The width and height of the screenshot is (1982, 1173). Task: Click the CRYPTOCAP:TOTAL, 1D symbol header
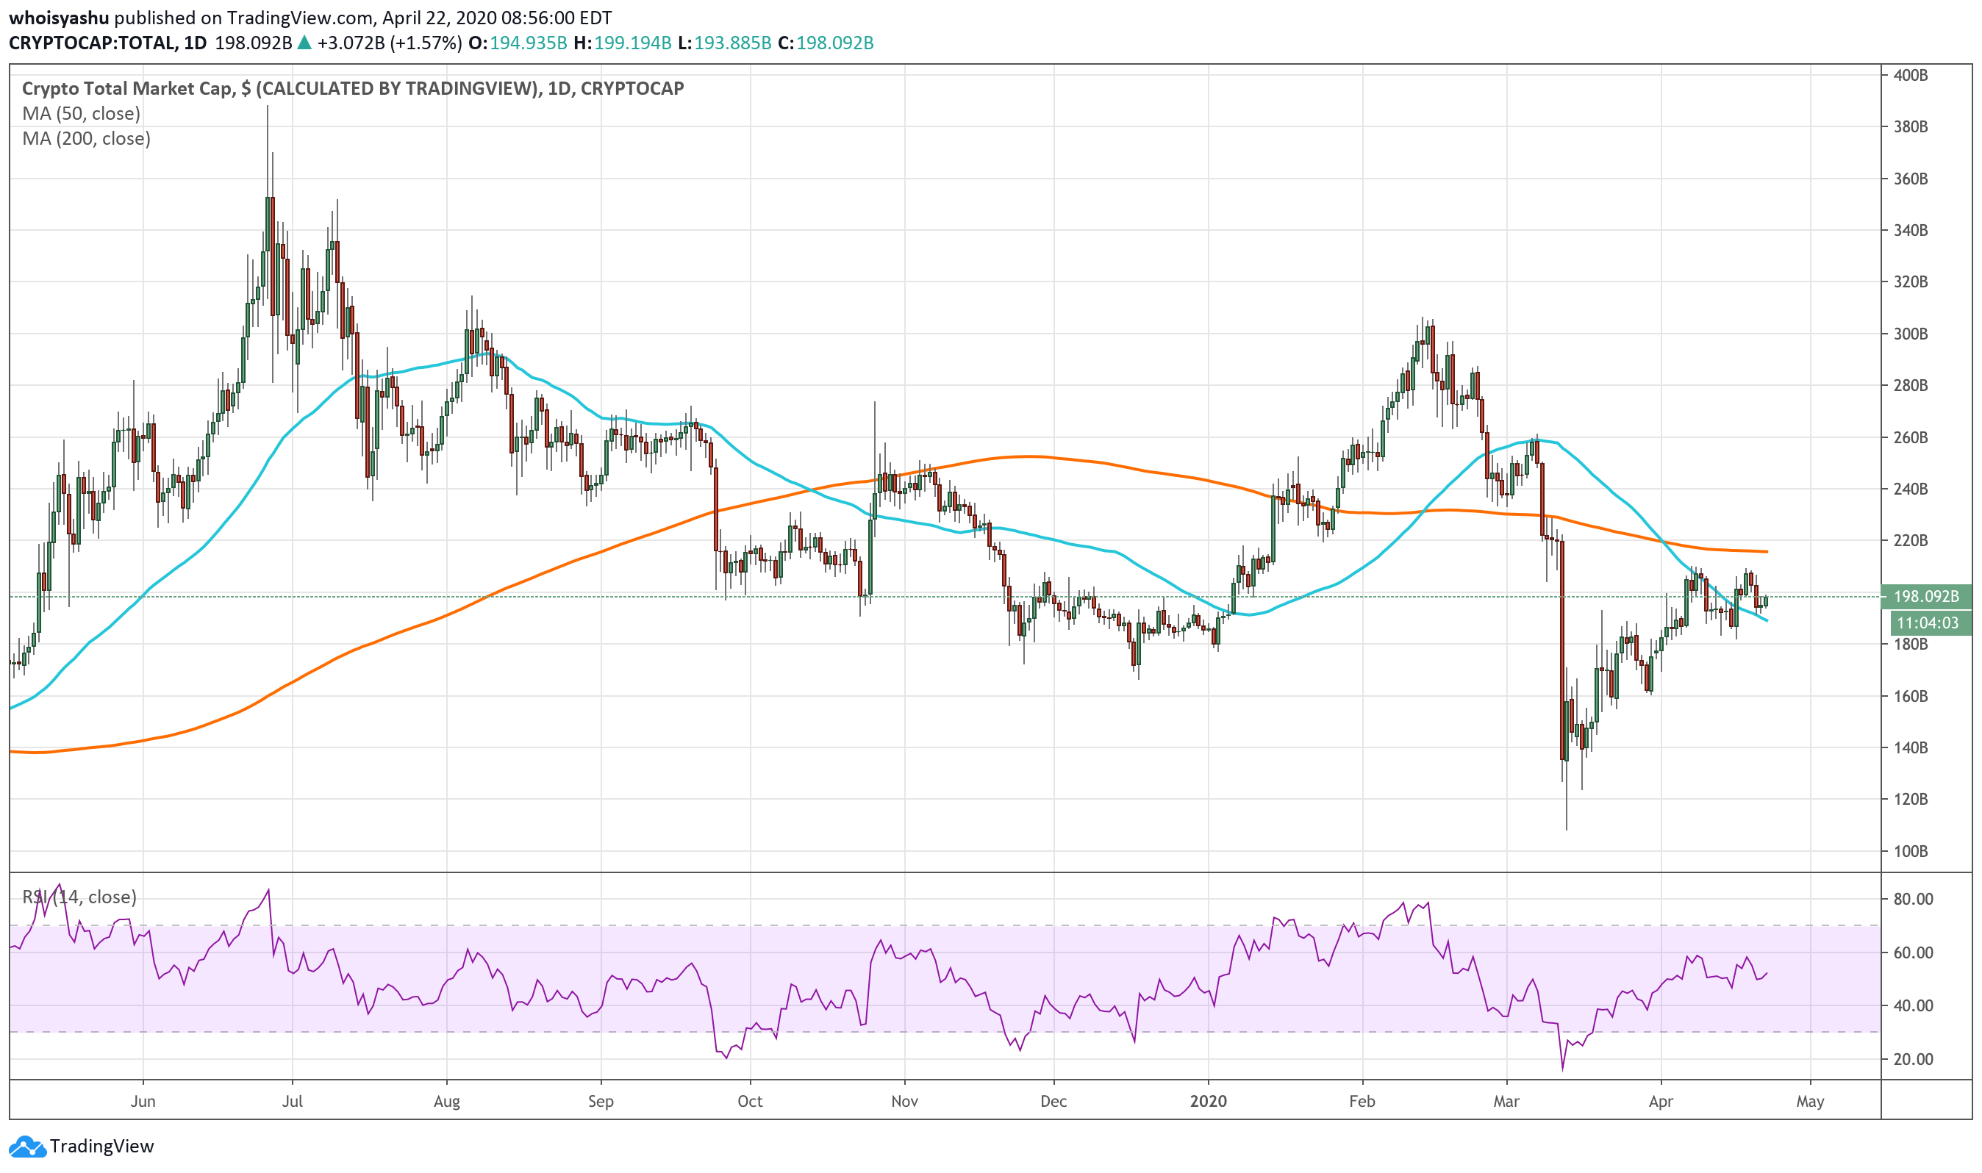coord(107,43)
